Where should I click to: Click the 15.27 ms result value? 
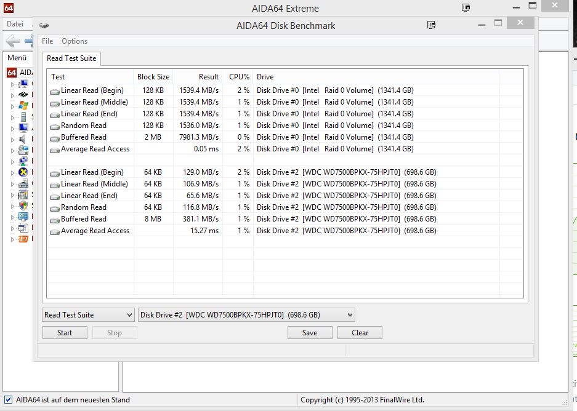point(204,231)
